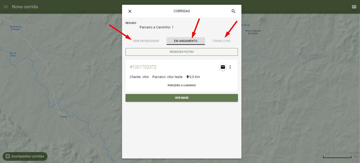360x163 pixels.
Task: Click Parceiro a Caminho: 1 summary
Action: click(156, 27)
